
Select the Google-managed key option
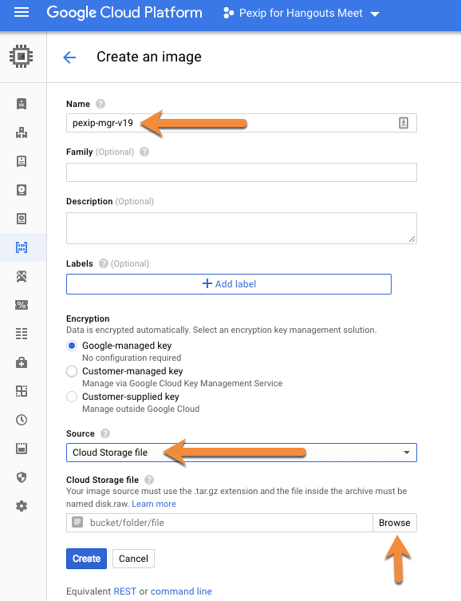point(72,346)
